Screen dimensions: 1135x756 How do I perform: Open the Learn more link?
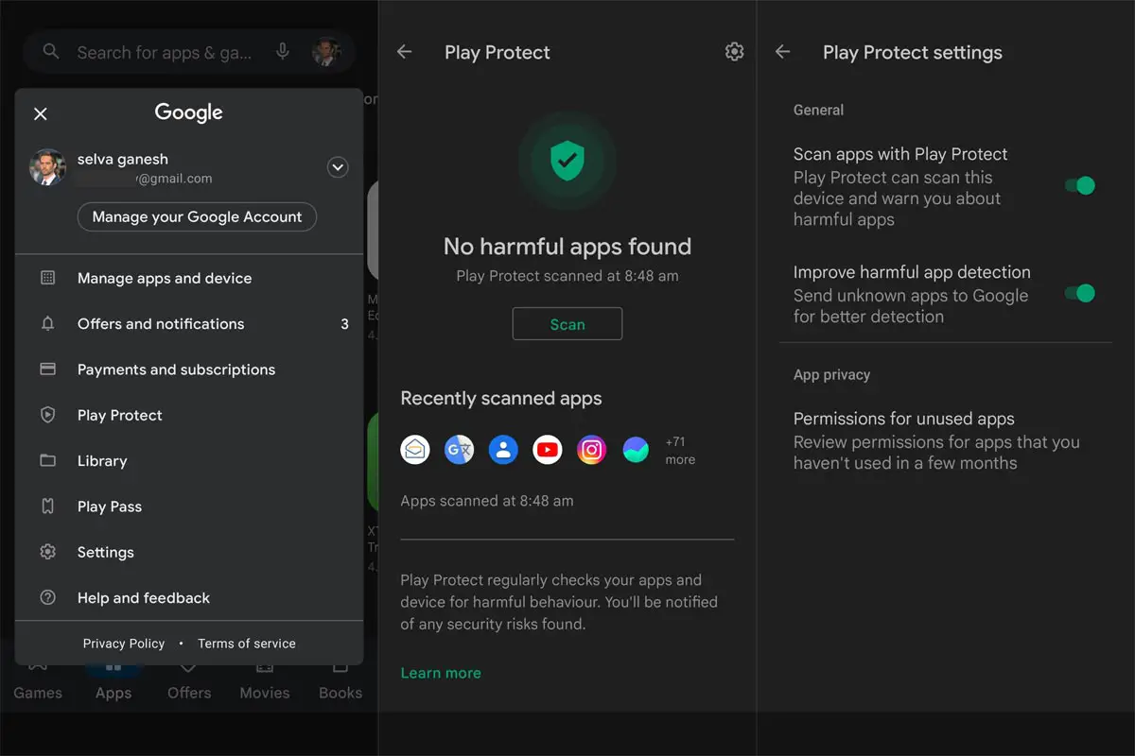[441, 673]
